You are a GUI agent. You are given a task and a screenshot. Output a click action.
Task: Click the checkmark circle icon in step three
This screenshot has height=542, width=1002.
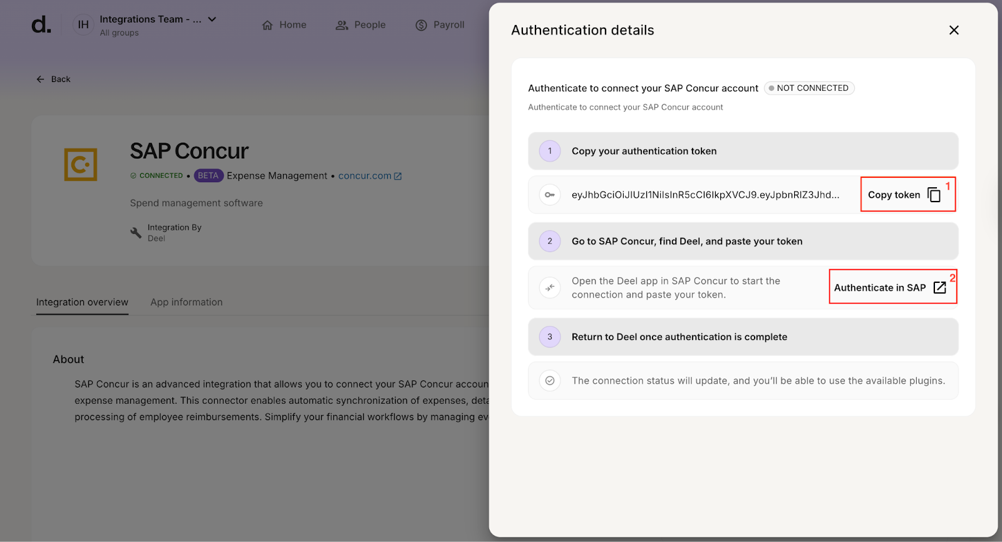pos(550,381)
